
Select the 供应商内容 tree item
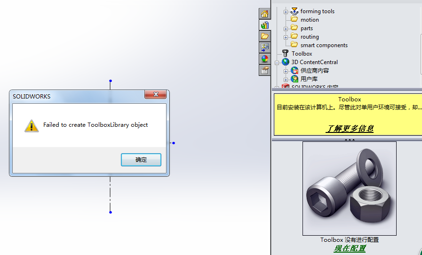(x=315, y=71)
